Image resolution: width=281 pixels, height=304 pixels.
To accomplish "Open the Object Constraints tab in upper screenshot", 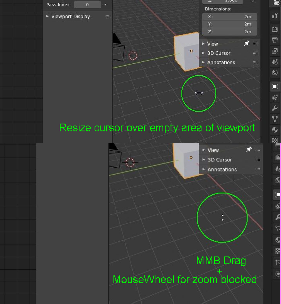I will point(274,97).
